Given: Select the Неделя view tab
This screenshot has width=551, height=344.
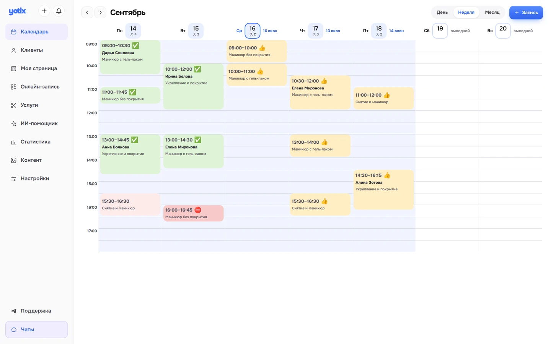Looking at the screenshot, I should (466, 12).
